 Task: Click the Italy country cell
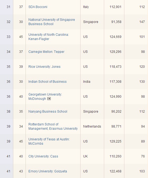86,7
